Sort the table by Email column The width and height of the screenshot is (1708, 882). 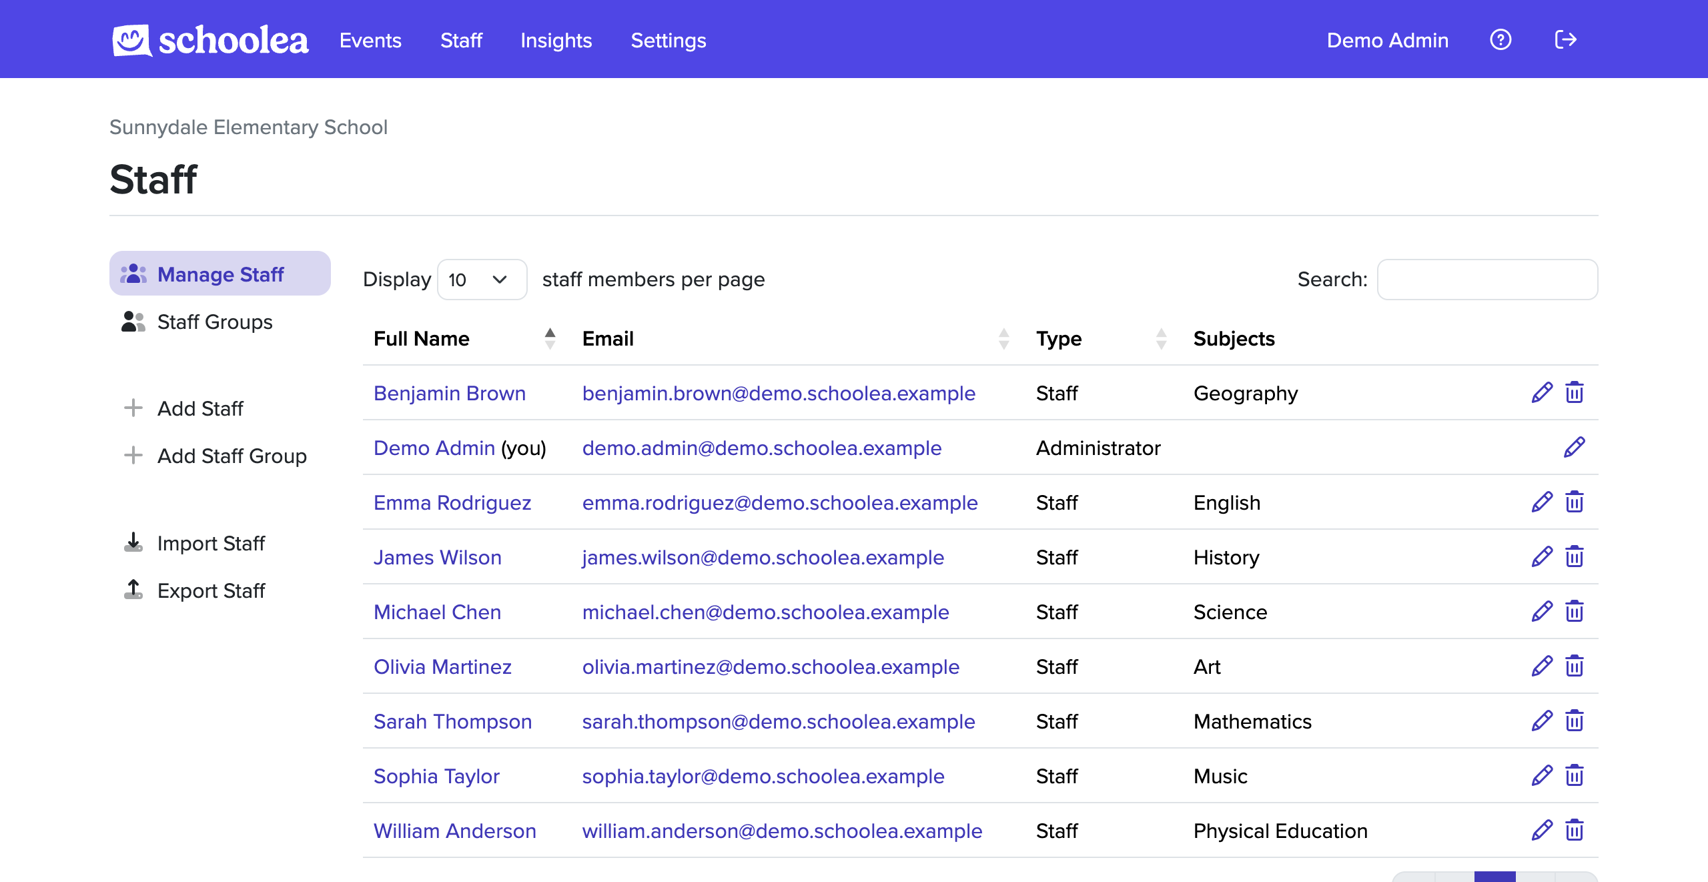1003,338
